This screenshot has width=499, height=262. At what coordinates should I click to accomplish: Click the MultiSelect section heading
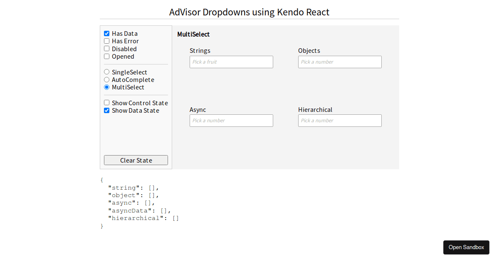(x=193, y=34)
